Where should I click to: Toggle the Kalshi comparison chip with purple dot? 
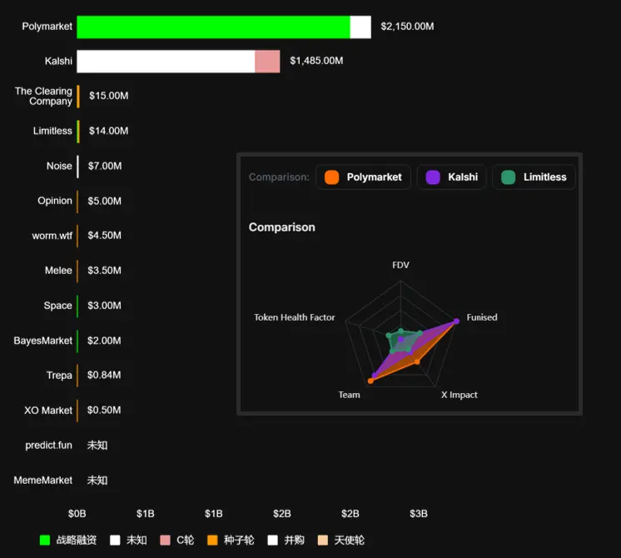click(451, 177)
